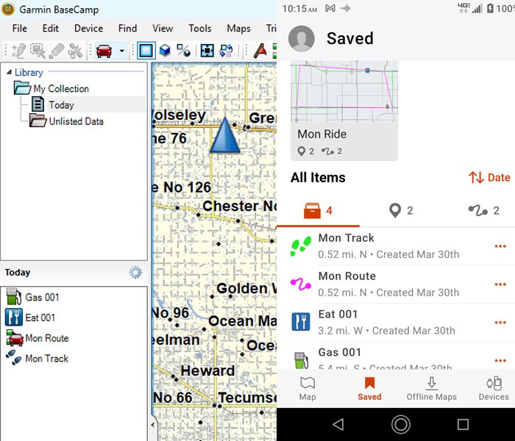Viewport: 515px width, 441px height.
Task: Switch to 3D map view cube icon
Action: [165, 51]
